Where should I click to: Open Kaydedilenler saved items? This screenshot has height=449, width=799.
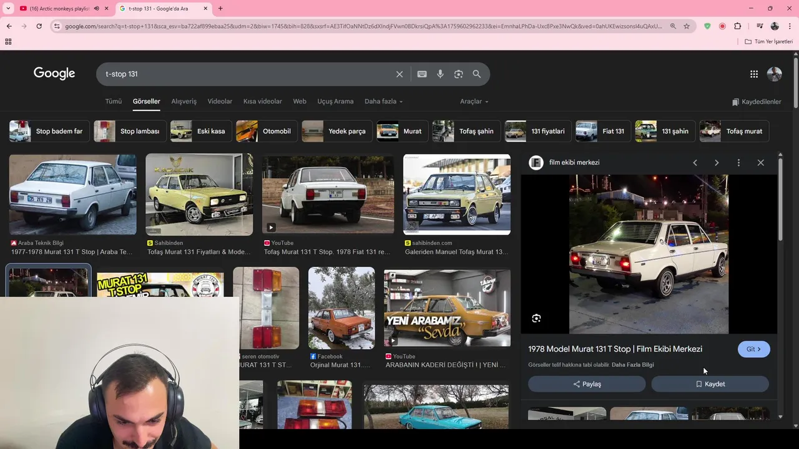757,102
